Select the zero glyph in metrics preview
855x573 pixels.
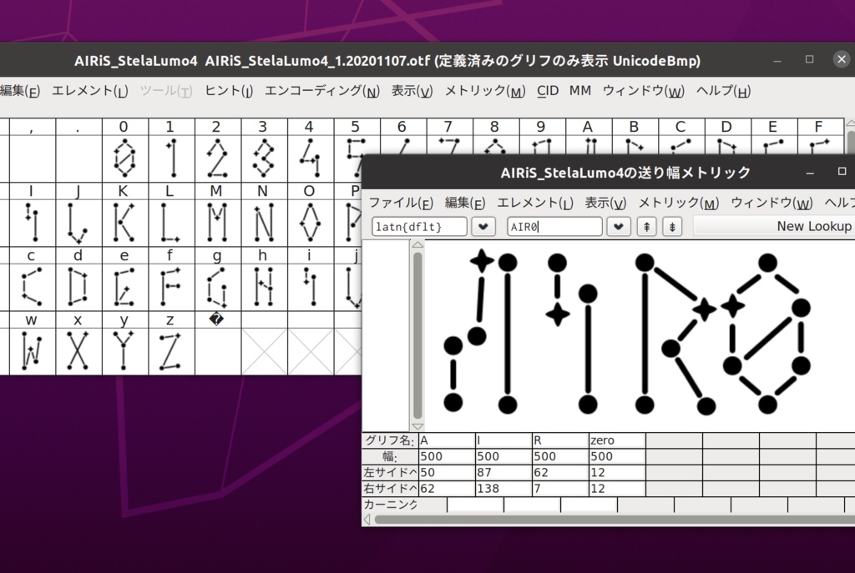pos(766,333)
